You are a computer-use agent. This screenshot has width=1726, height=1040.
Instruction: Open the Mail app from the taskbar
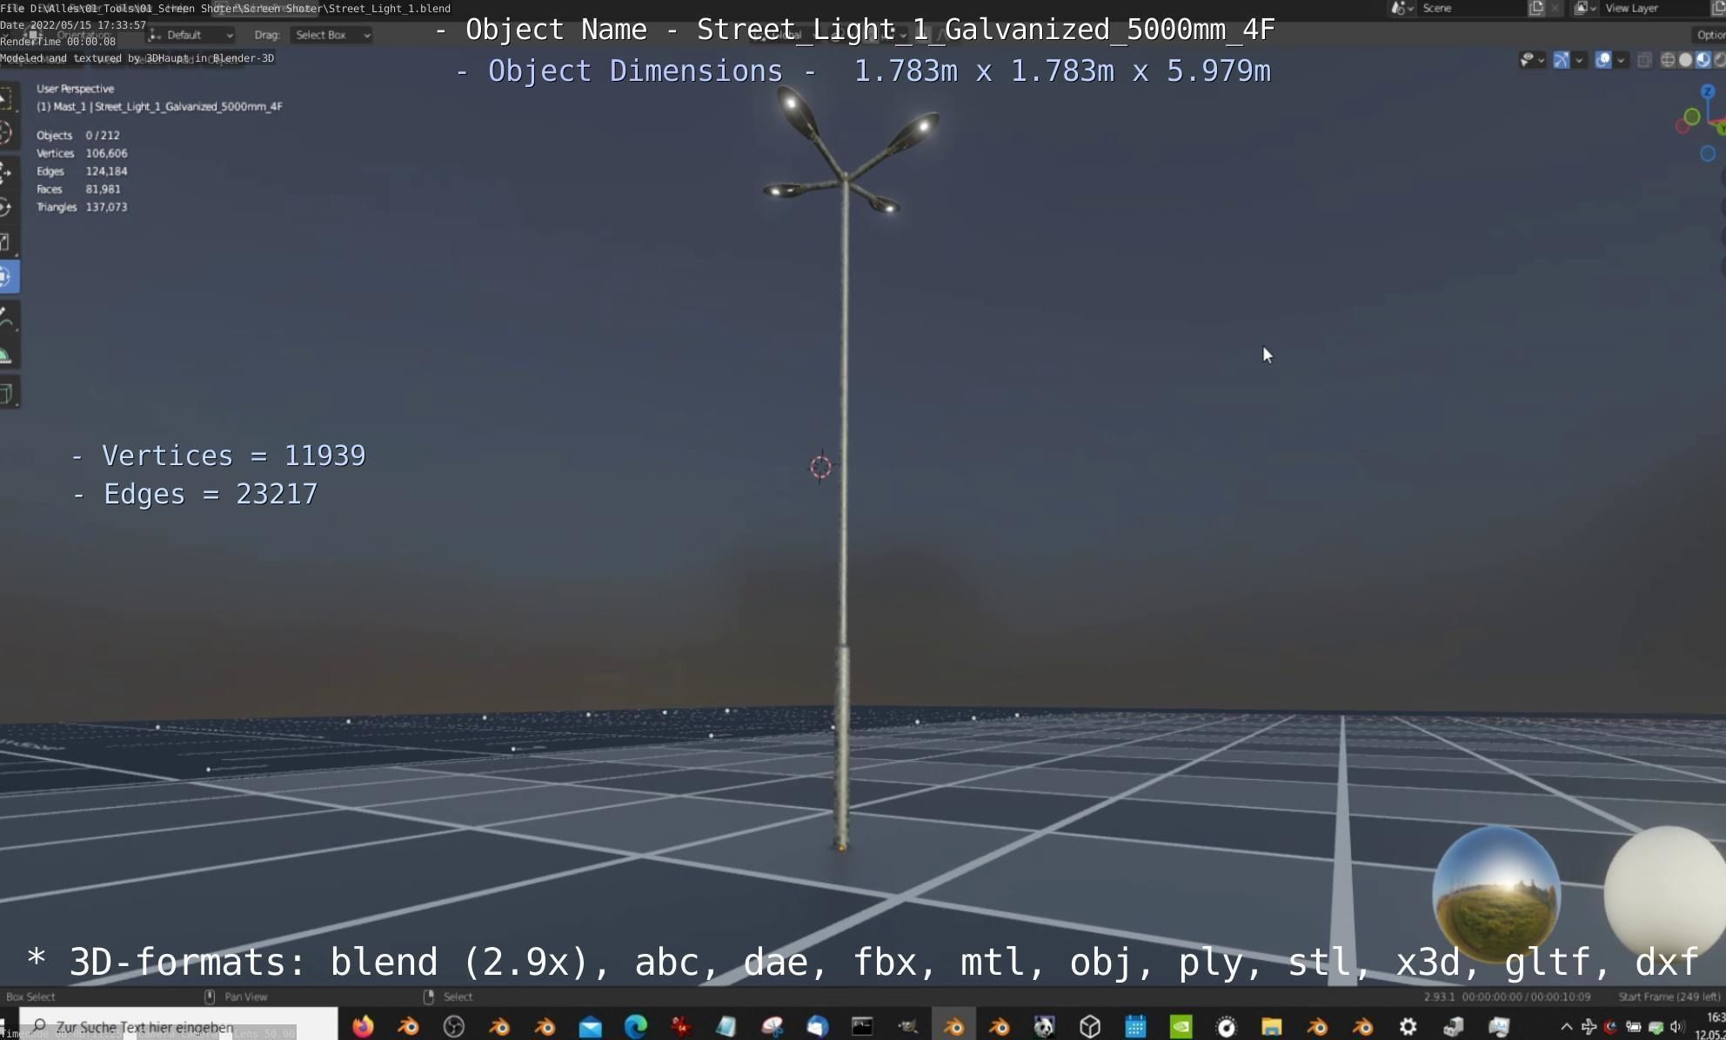(x=591, y=1026)
